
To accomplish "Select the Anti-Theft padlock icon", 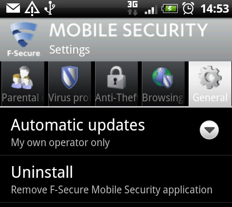I will tap(116, 77).
